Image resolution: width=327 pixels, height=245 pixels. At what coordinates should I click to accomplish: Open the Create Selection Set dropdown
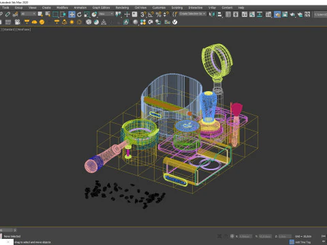click(x=193, y=14)
